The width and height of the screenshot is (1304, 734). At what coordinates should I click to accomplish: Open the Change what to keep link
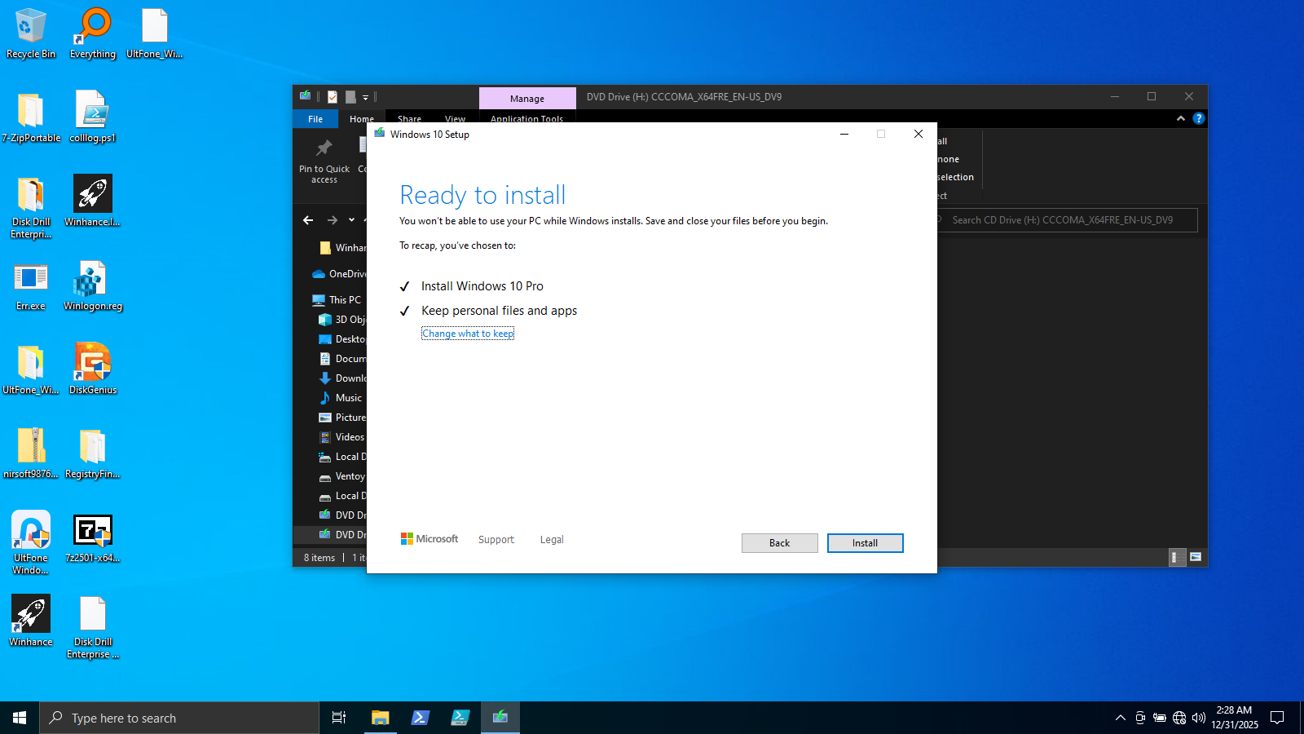click(468, 334)
